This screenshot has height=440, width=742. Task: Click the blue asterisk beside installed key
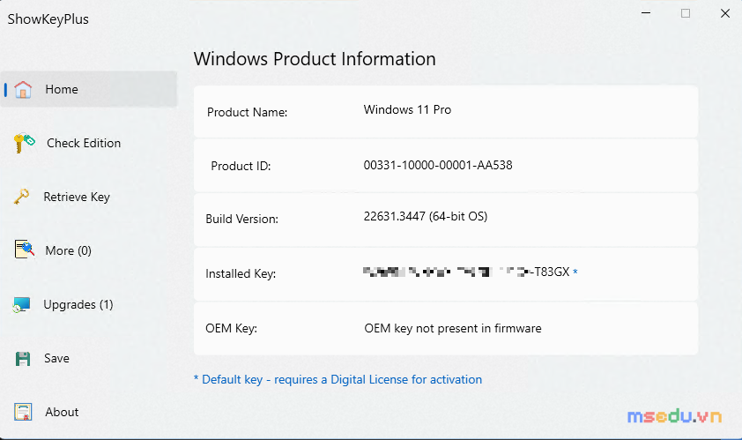point(575,272)
